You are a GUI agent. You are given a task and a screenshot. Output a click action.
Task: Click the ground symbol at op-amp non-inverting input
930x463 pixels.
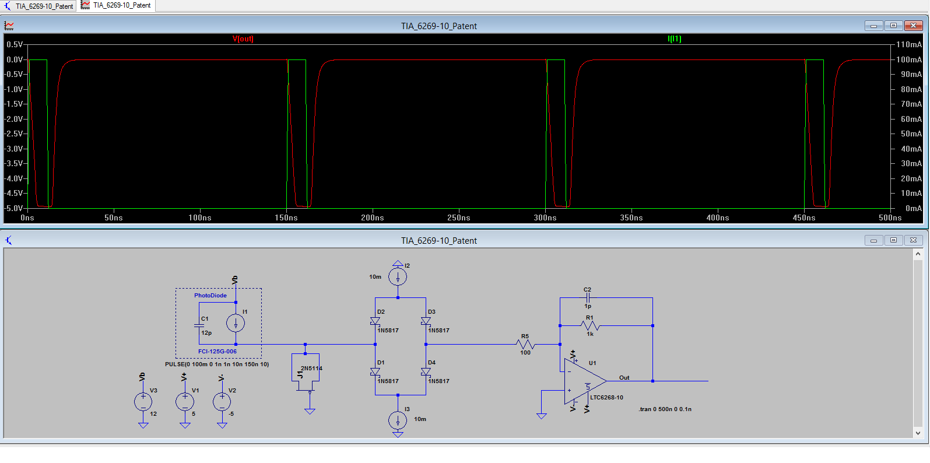coord(542,416)
